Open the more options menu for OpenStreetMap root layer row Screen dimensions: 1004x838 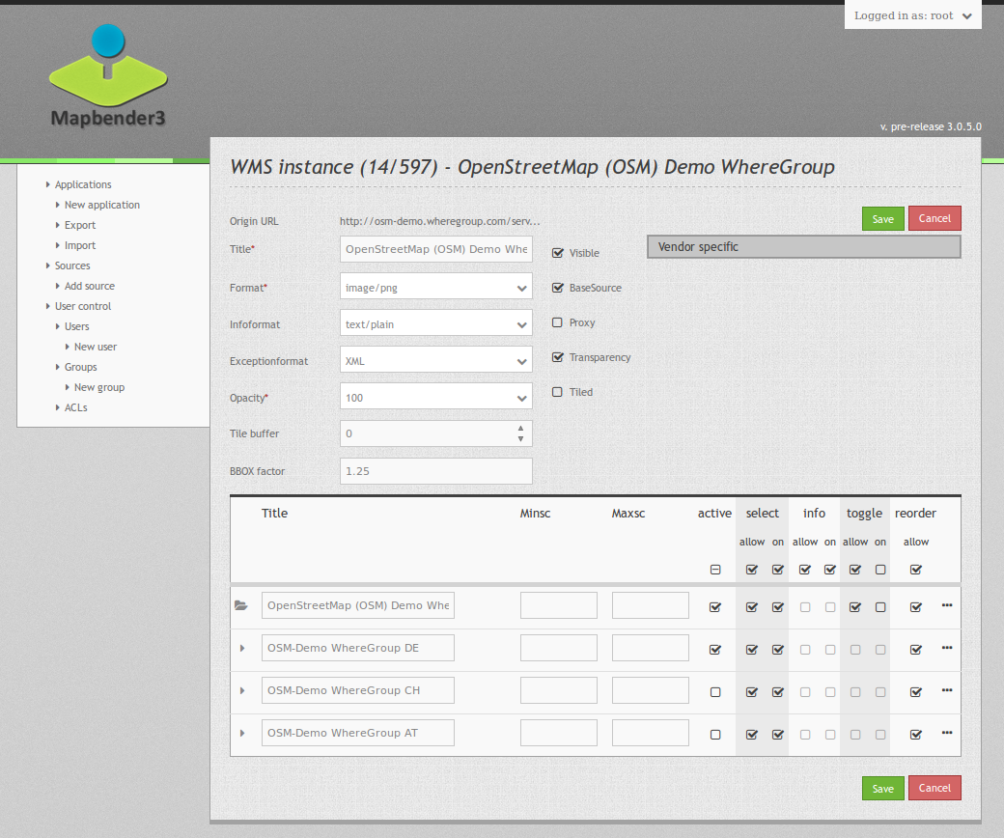[x=947, y=605]
